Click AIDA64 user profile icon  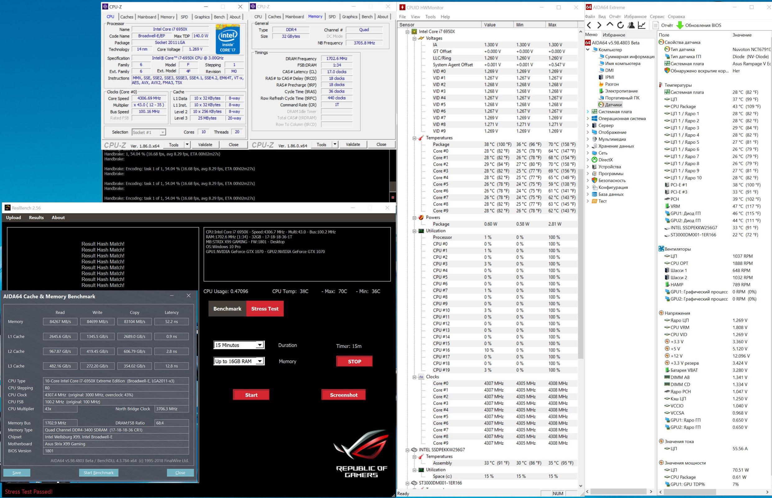(631, 25)
